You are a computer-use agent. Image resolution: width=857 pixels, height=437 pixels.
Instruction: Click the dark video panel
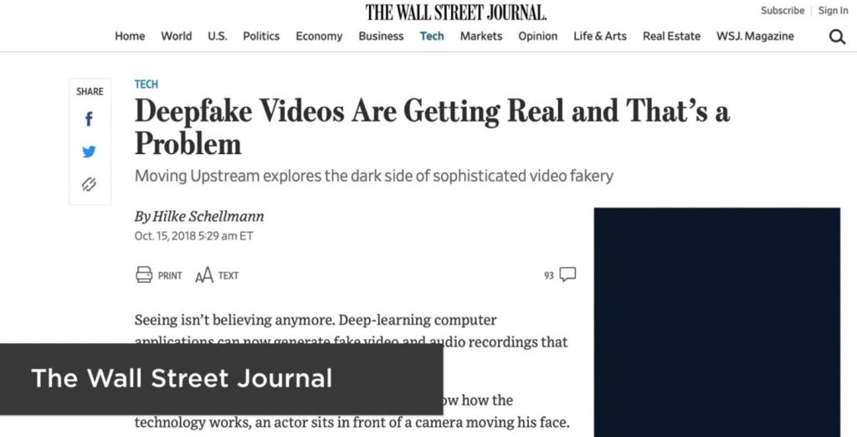coord(716,322)
